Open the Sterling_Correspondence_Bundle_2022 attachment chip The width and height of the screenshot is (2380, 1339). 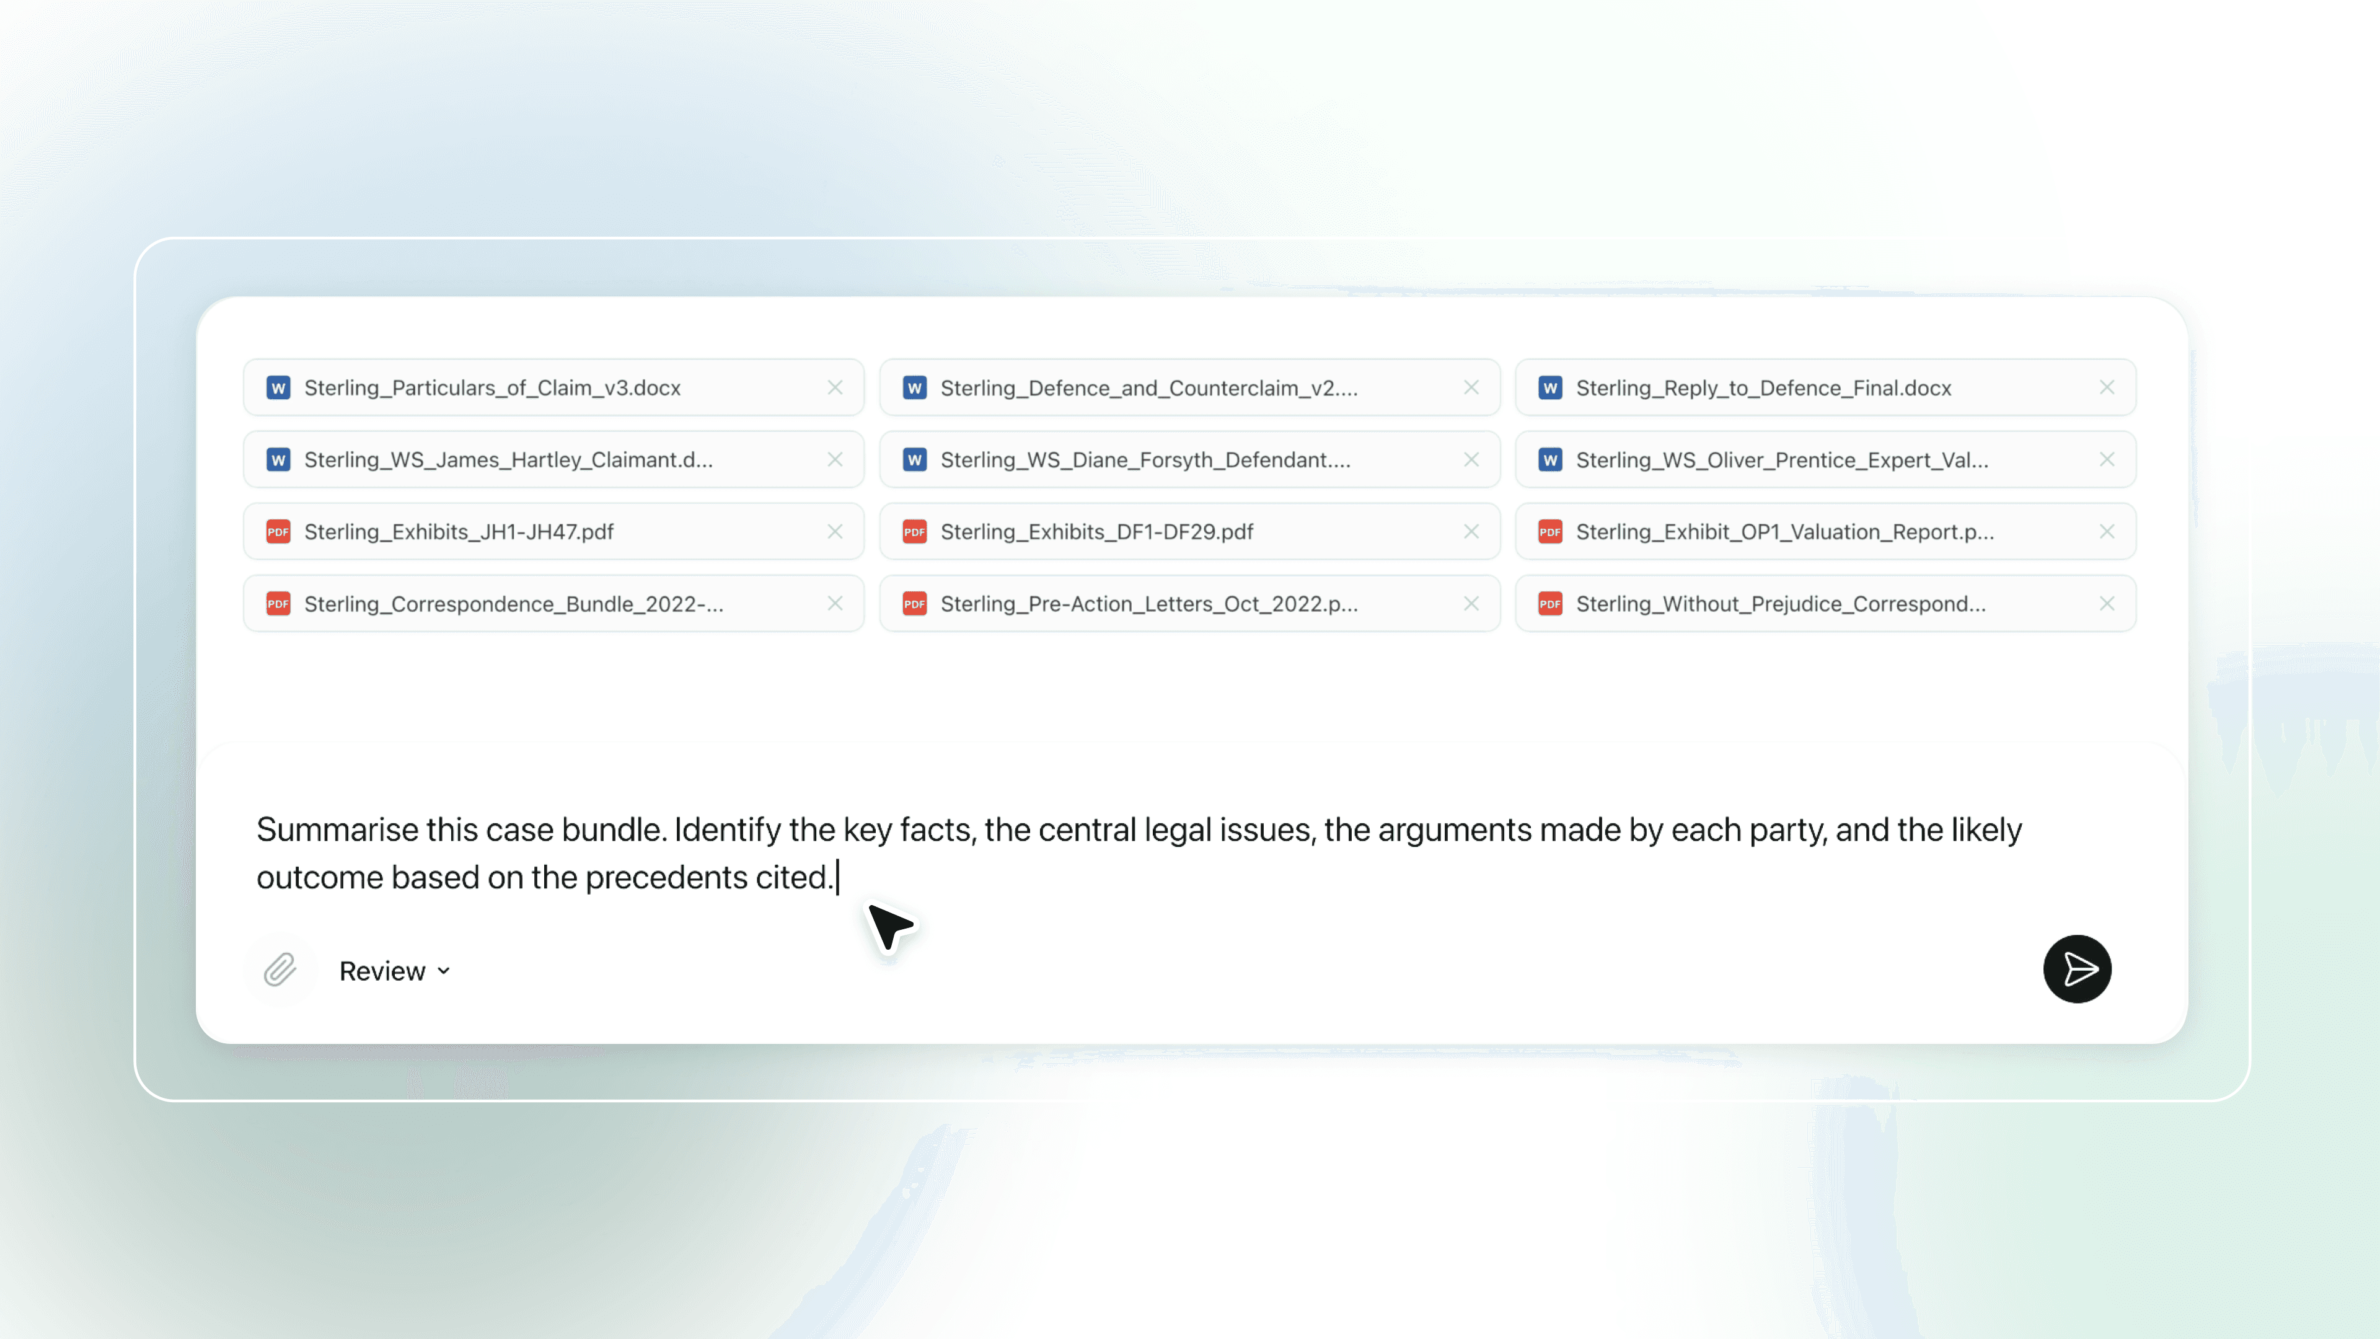pos(514,603)
